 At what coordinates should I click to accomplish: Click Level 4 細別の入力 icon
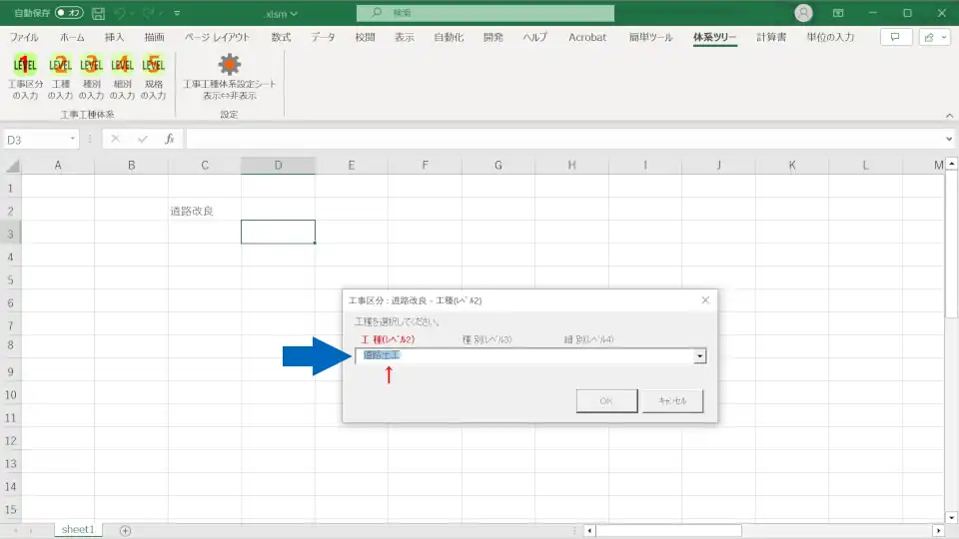122,66
